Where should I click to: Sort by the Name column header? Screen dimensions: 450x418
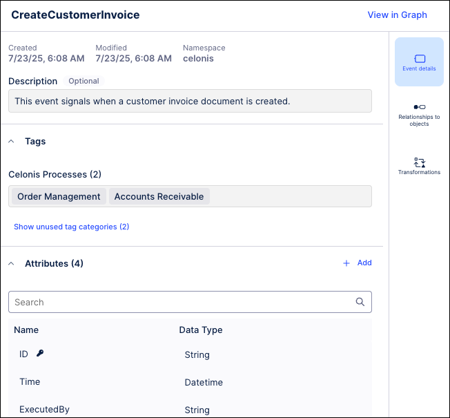click(x=26, y=330)
